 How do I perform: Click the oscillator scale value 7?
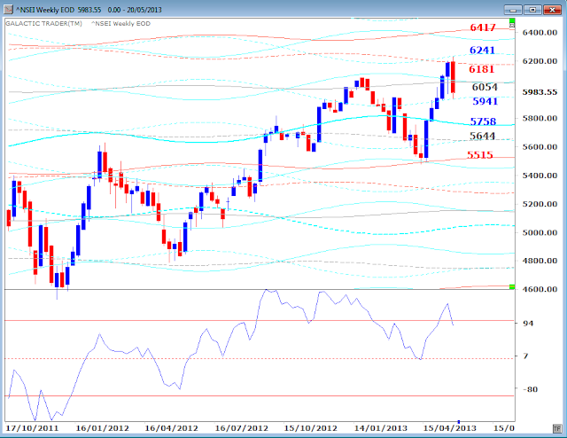point(525,356)
